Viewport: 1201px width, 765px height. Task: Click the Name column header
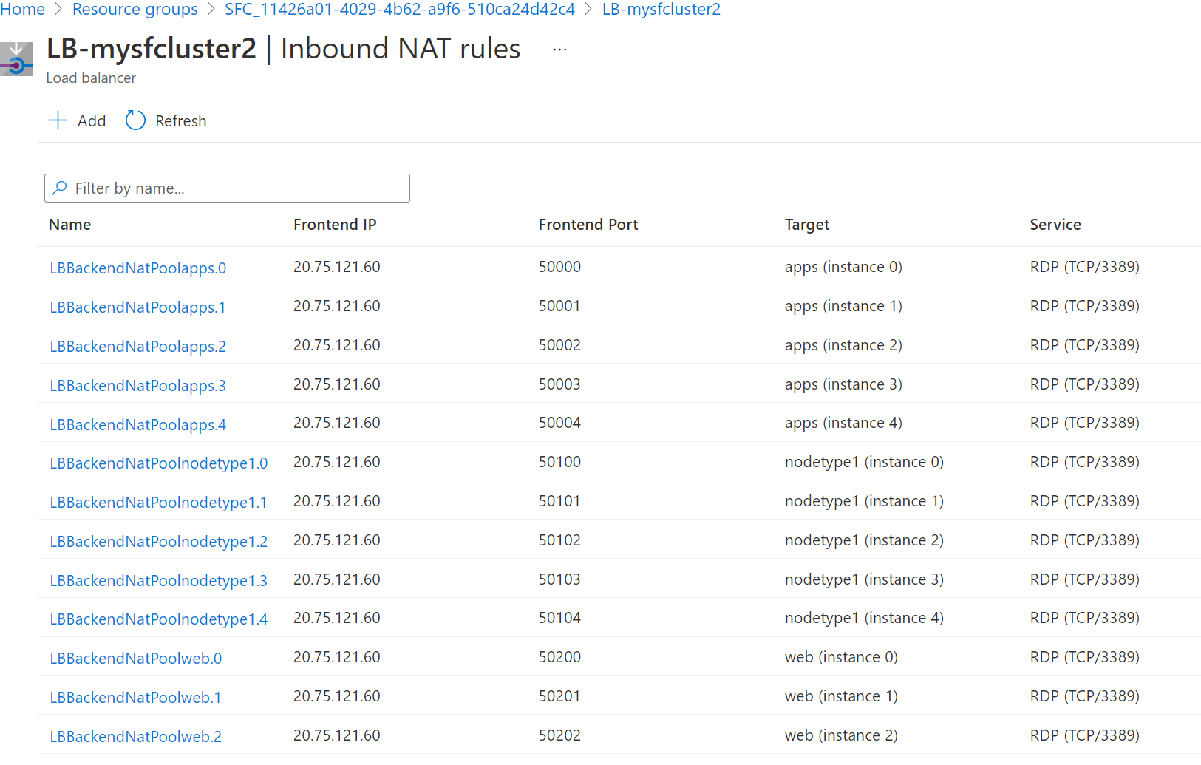[x=69, y=224]
